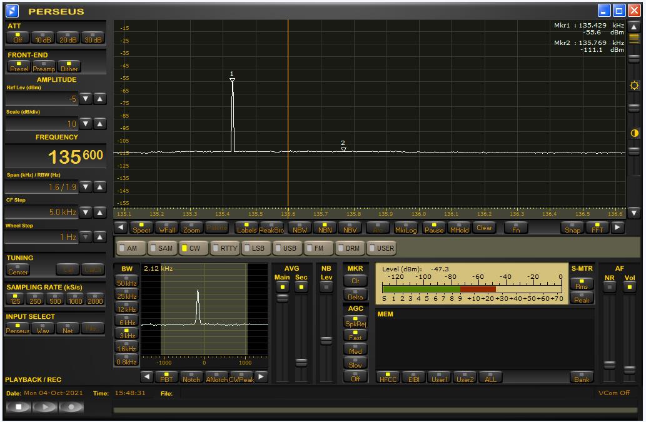This screenshot has width=646, height=422.
Task: Toggle the Dither front-end option
Action: 69,67
